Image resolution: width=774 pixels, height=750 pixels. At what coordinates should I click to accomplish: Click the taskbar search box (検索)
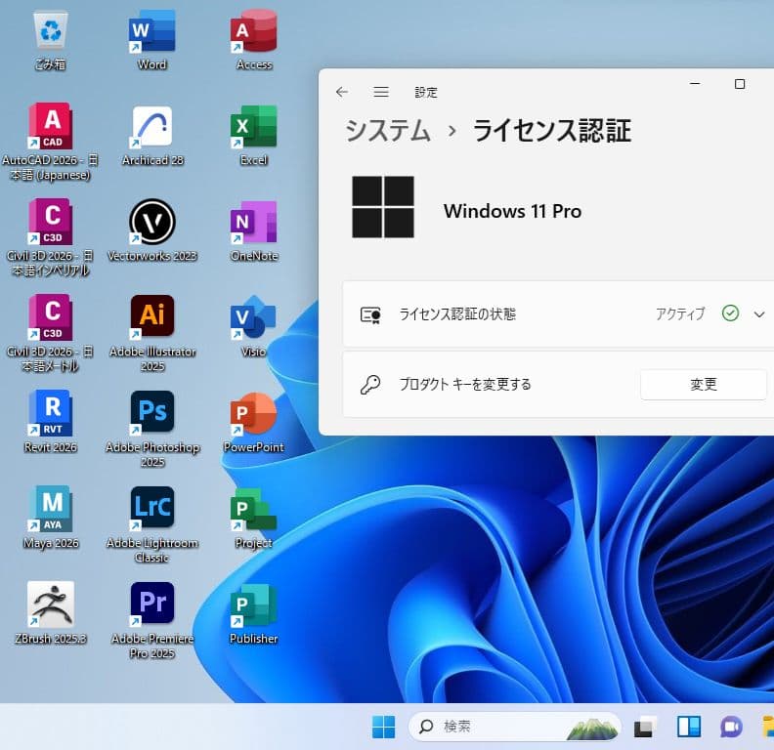click(514, 727)
